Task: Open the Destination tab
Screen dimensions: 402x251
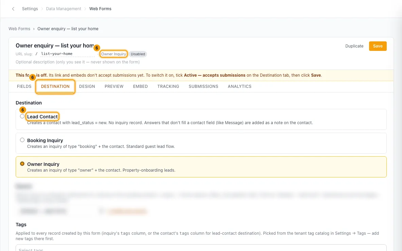Action: click(55, 86)
